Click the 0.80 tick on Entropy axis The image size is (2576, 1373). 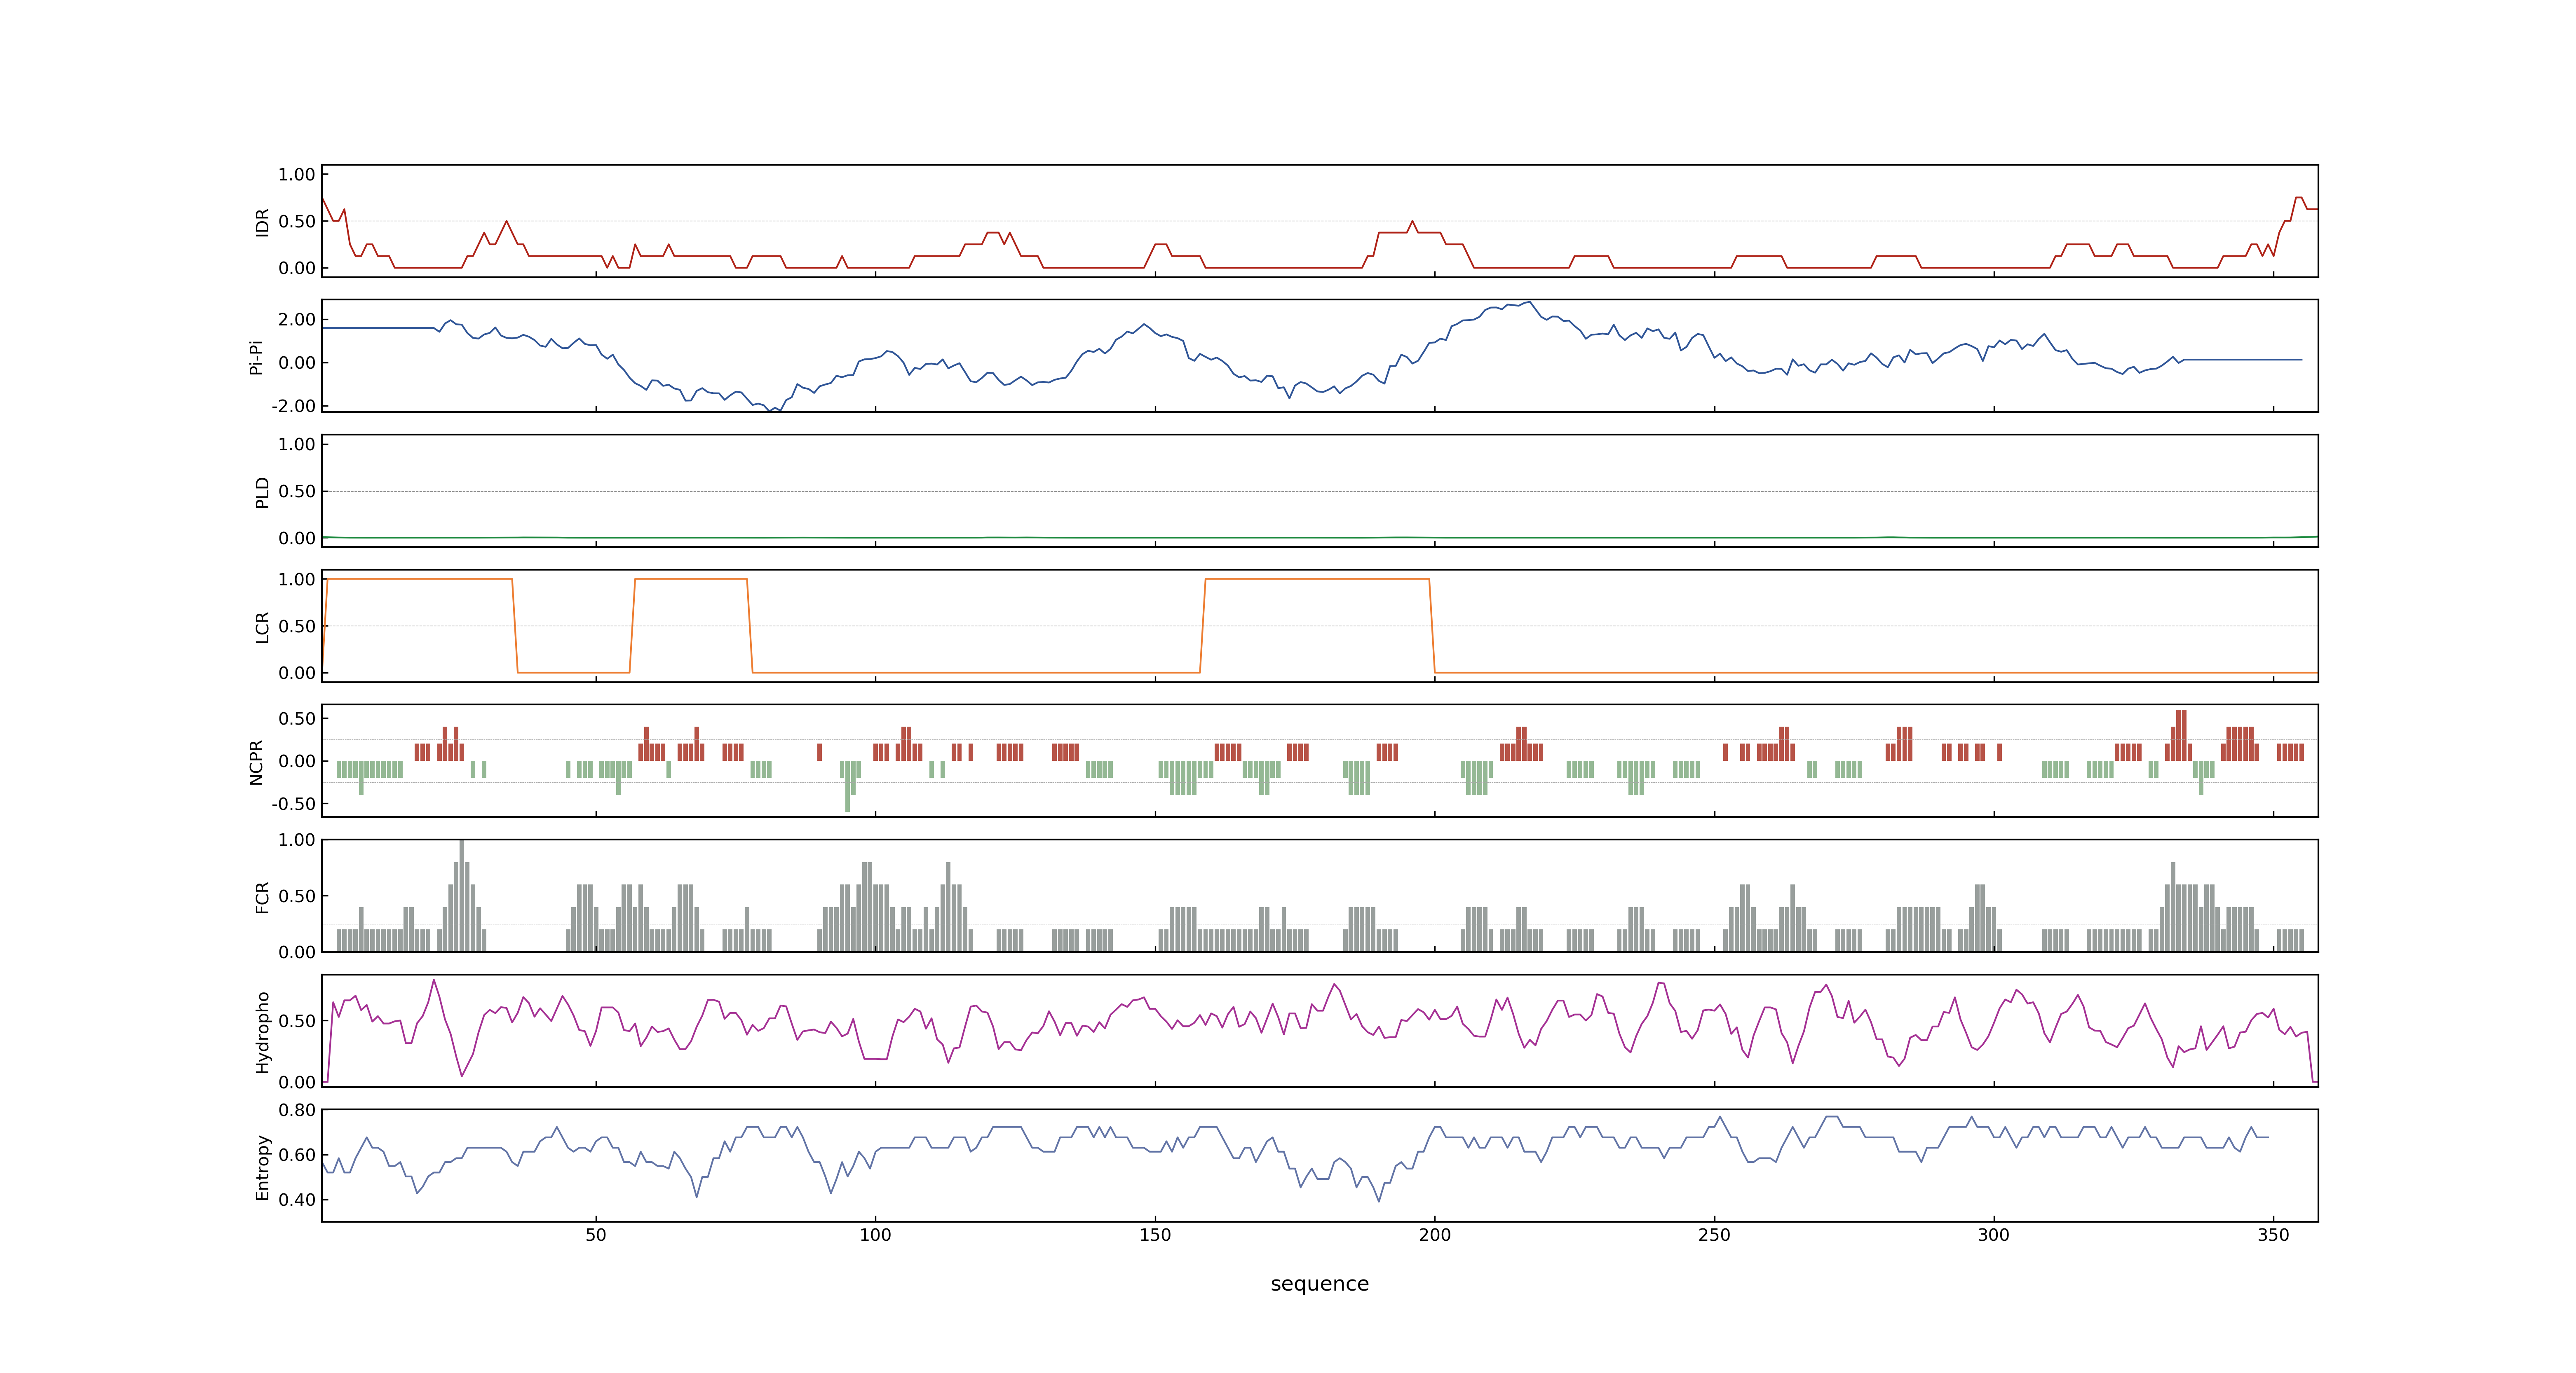[297, 1109]
